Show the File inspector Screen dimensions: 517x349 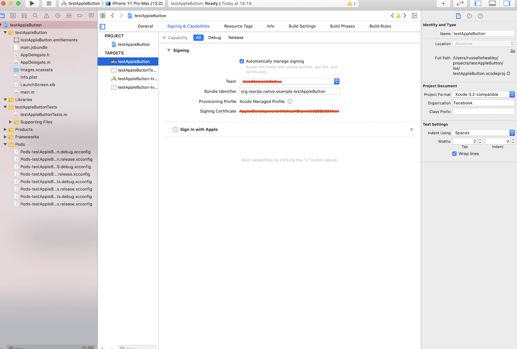click(x=458, y=16)
